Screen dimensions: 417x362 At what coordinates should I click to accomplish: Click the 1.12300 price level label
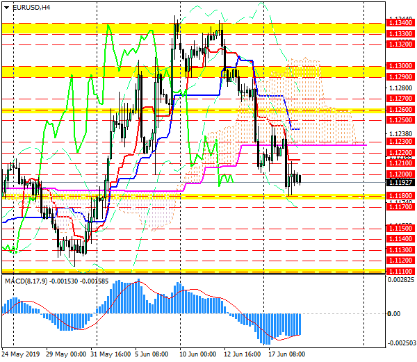click(x=401, y=141)
